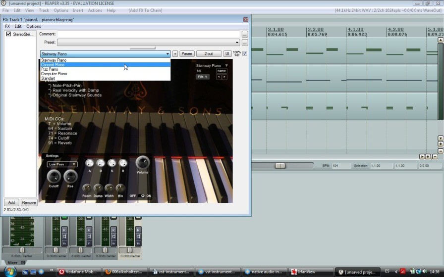Switch to the Mixer docker tab

tap(12, 263)
